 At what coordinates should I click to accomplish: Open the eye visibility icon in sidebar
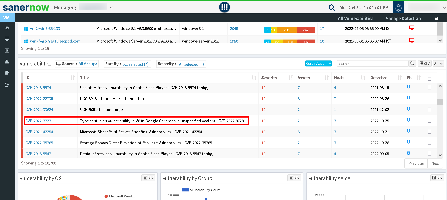coord(7,28)
